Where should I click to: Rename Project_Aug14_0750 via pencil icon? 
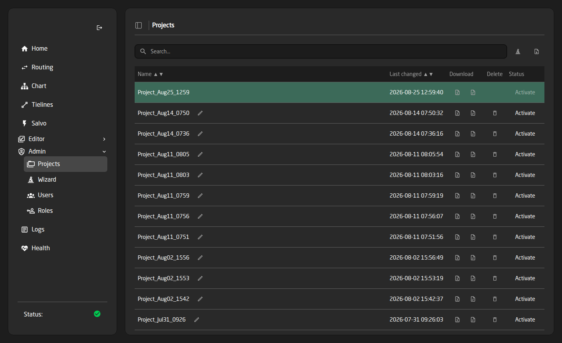tap(200, 113)
